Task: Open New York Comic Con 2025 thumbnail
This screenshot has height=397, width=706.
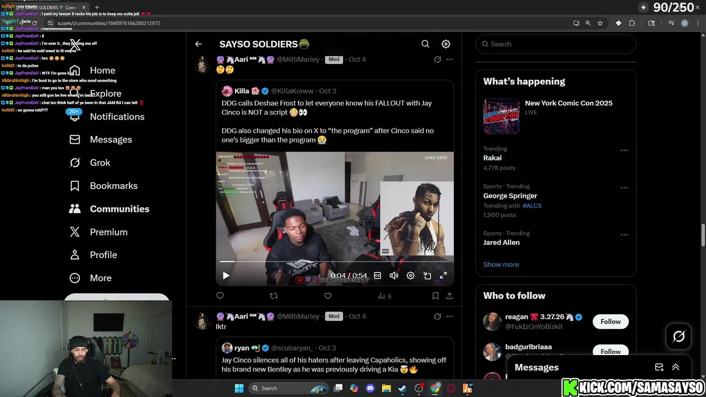Action: tap(501, 116)
